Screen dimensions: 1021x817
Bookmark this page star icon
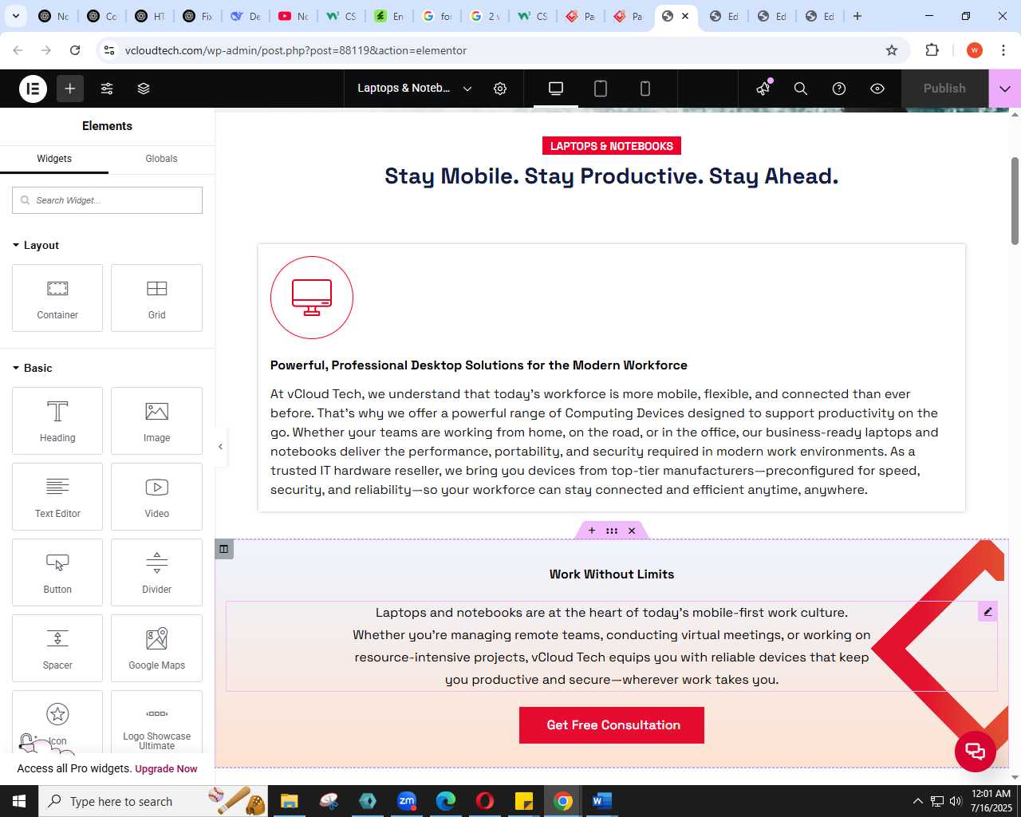click(892, 50)
